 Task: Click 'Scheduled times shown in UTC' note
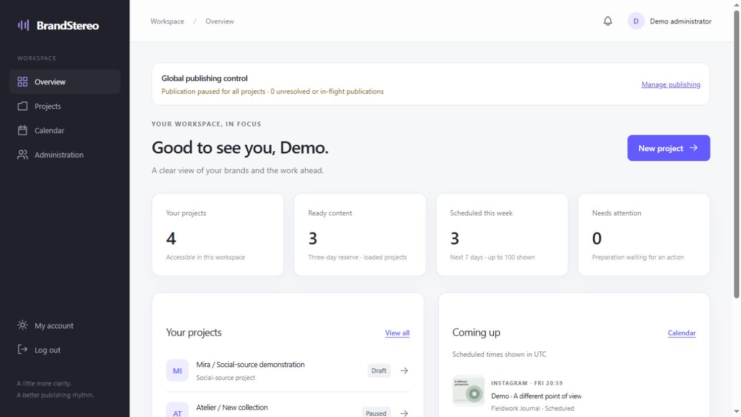[499, 354]
